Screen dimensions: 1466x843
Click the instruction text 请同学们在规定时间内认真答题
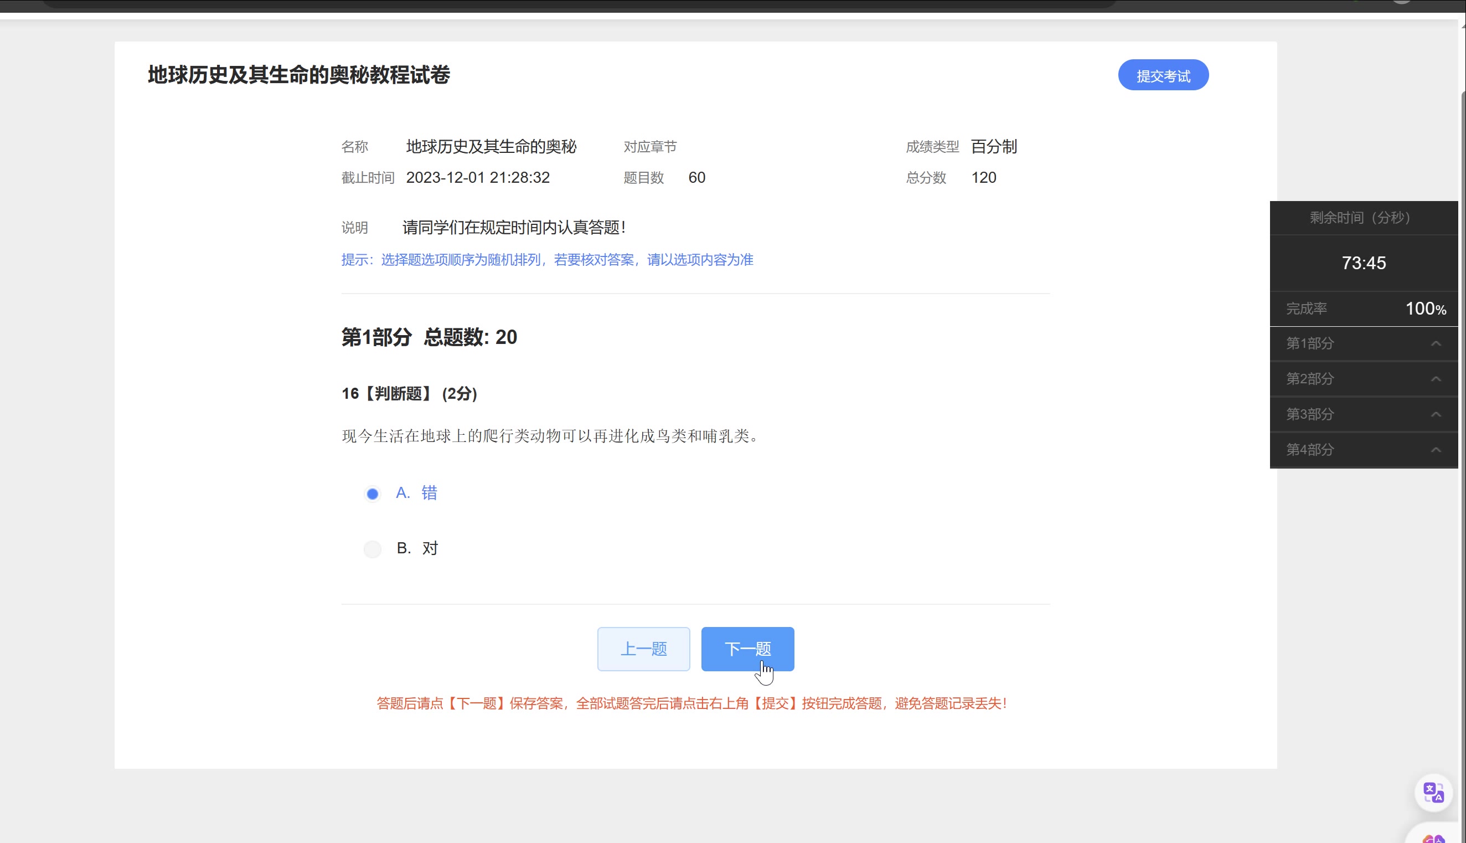pyautogui.click(x=514, y=228)
